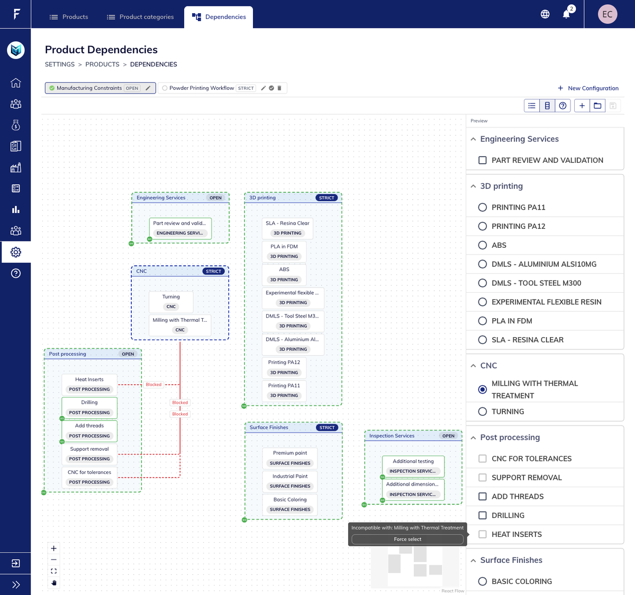This screenshot has height=595, width=635.
Task: Switch to the Products tab
Action: 69,17
